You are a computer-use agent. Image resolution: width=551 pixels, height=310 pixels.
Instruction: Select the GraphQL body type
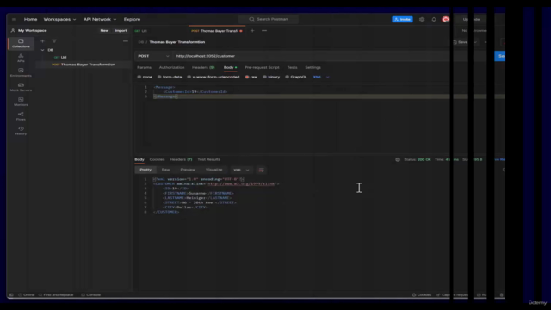[296, 77]
